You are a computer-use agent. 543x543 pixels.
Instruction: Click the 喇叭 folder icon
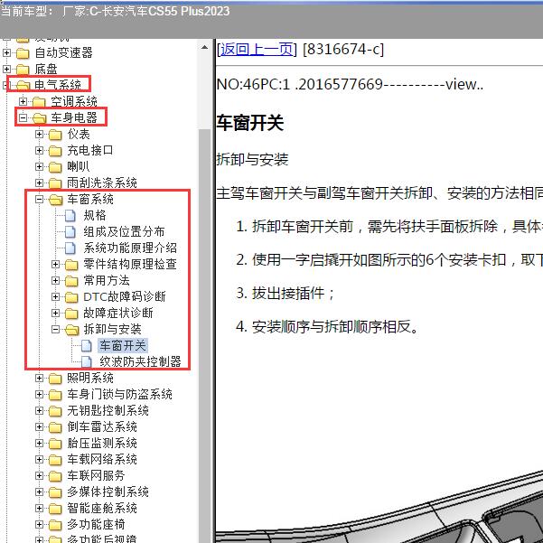55,167
